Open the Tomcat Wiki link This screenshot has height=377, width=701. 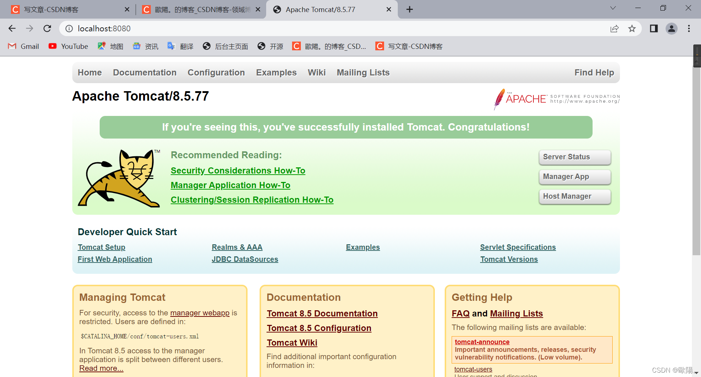pos(292,343)
